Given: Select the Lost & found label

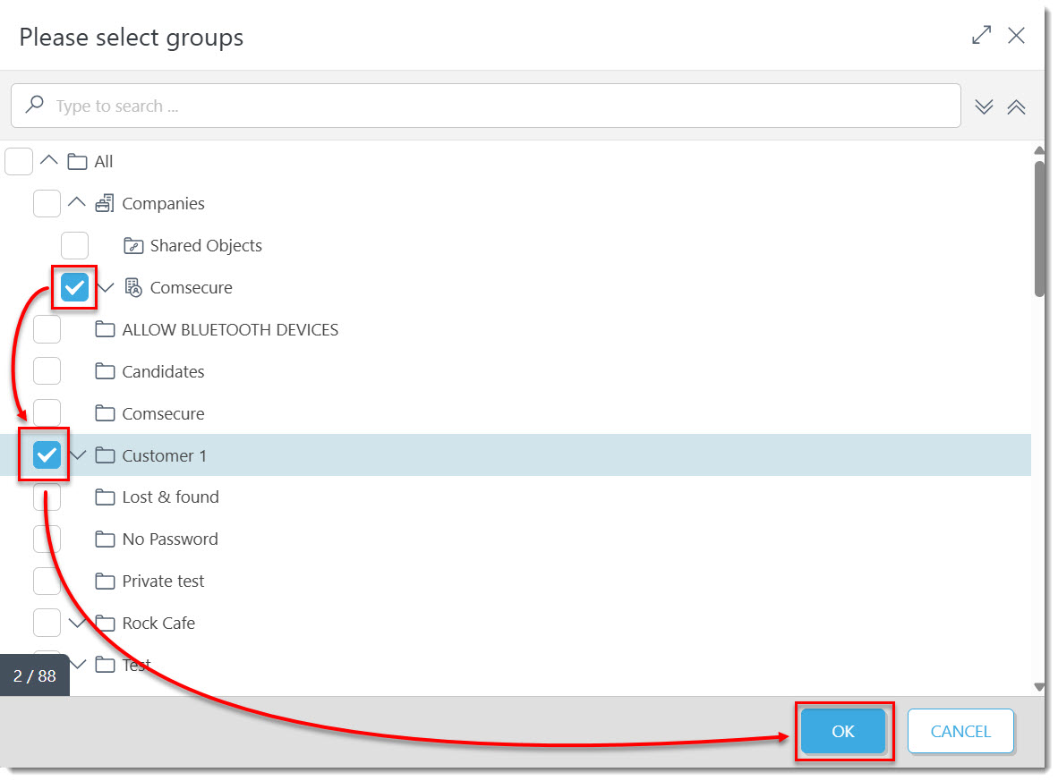Looking at the screenshot, I should click(170, 497).
